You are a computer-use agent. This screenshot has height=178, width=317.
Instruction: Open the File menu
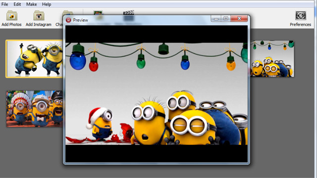[4, 4]
